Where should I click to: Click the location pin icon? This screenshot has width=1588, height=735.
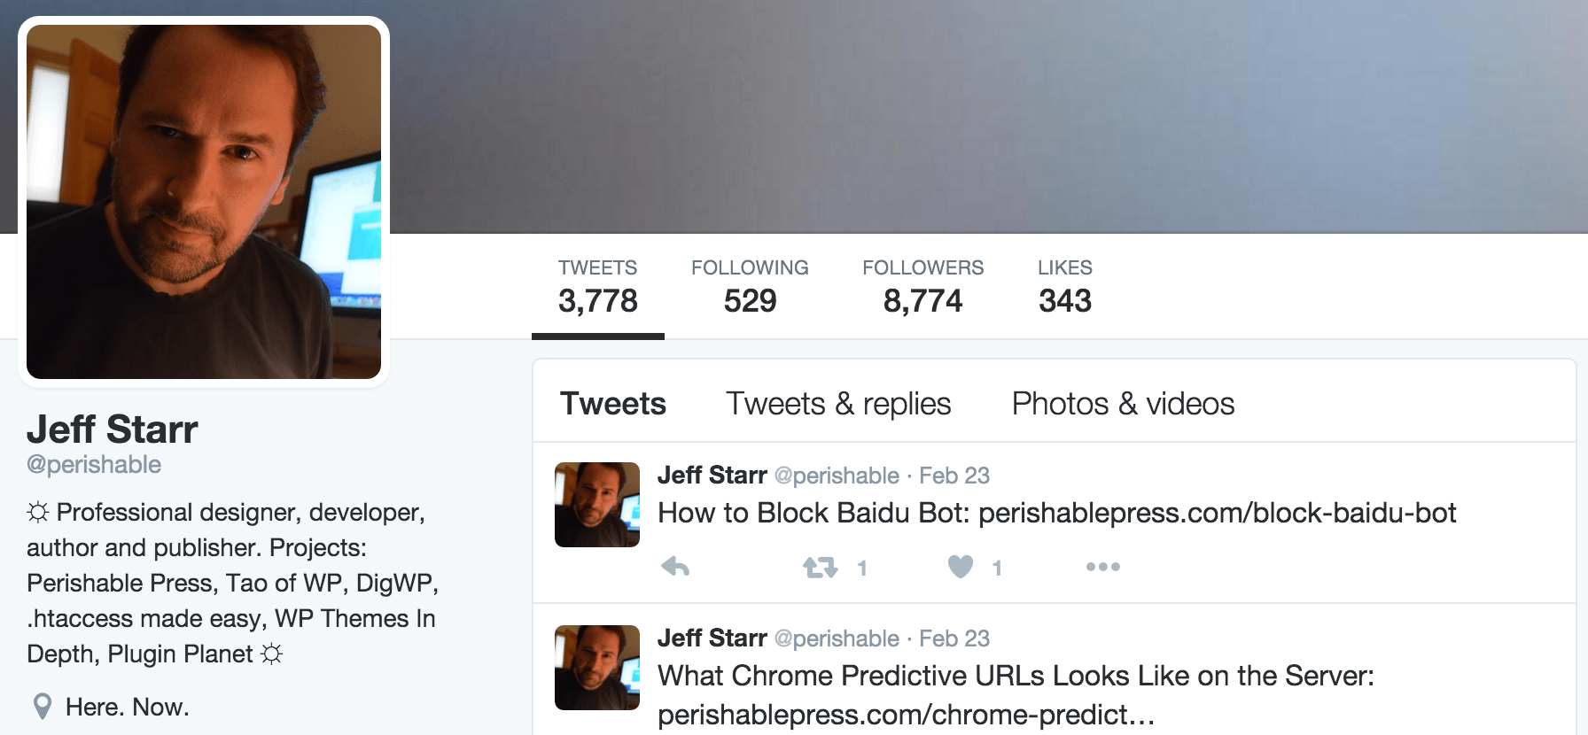point(42,707)
